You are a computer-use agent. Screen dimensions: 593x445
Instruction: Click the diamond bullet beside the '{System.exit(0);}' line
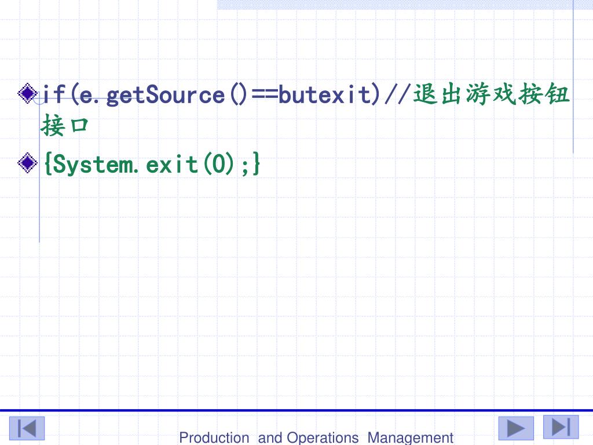pyautogui.click(x=28, y=163)
